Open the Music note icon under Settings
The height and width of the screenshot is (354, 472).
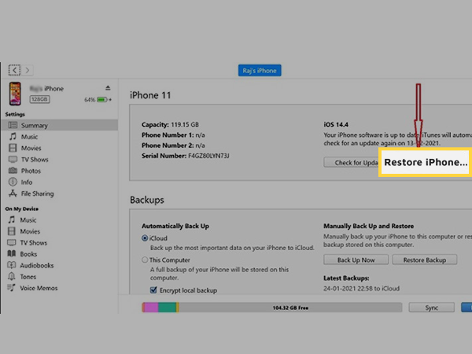point(13,136)
